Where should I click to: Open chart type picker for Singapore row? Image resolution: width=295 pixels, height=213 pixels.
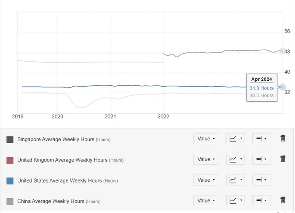236,139
